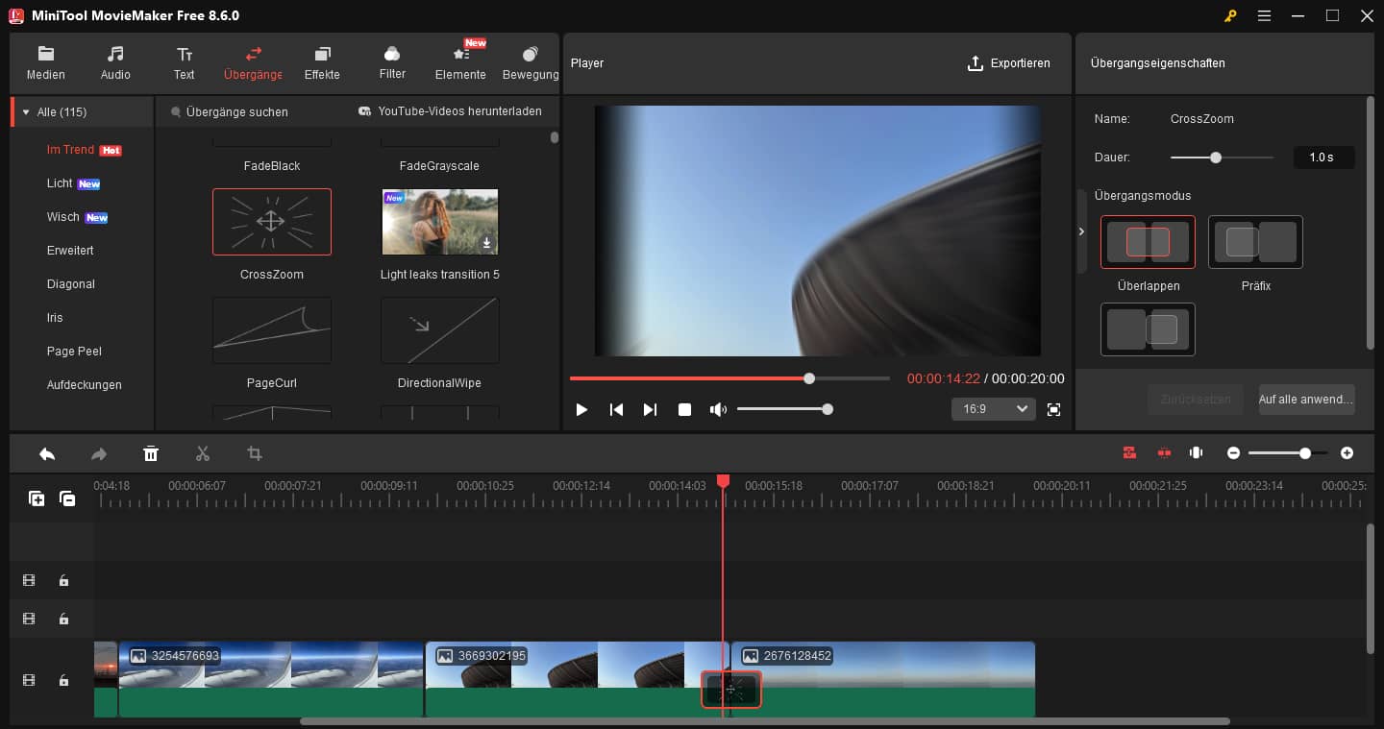Select the Präfix transition mode

tap(1255, 242)
